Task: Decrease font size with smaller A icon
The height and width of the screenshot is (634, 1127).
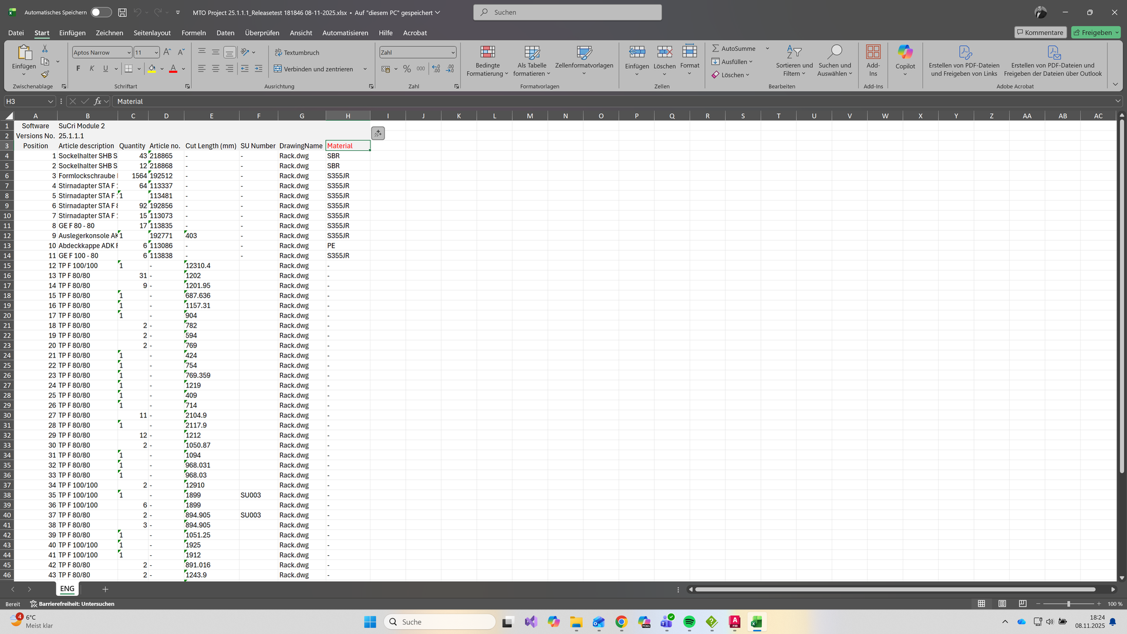Action: (181, 52)
